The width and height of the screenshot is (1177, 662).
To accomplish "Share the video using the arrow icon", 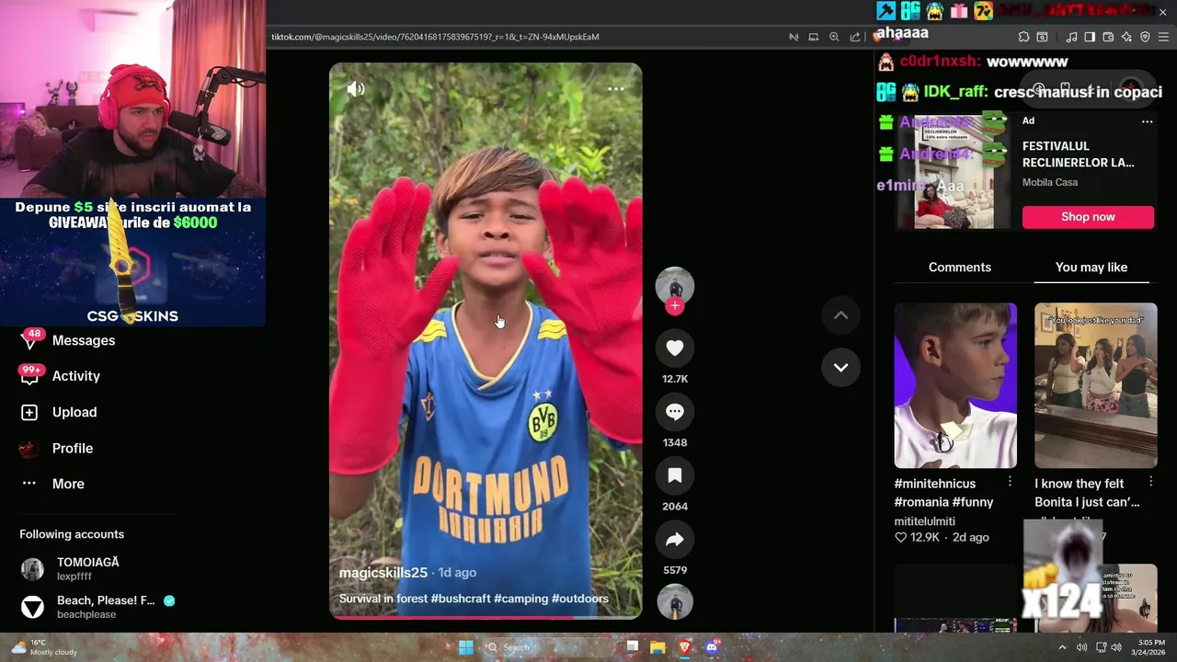I will pos(675,540).
